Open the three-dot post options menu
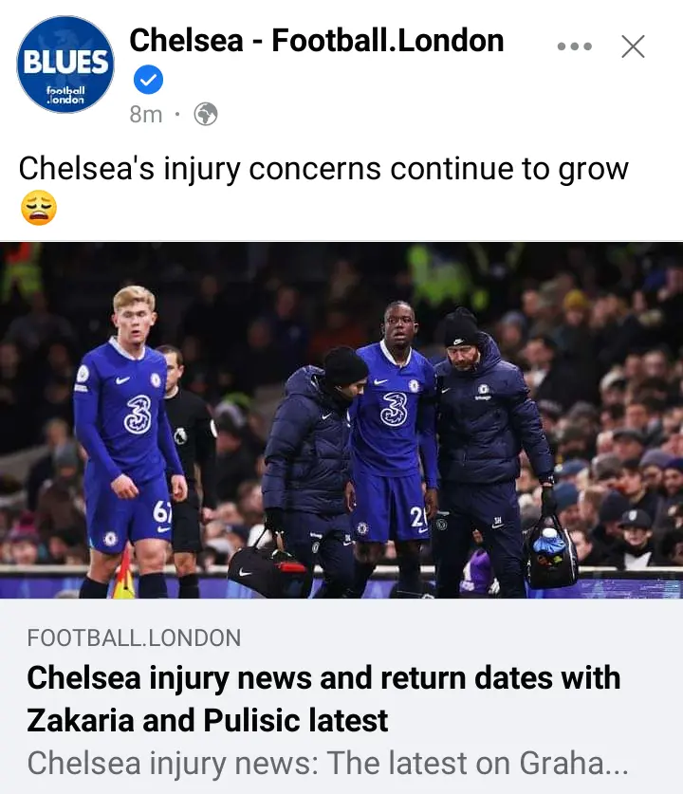The width and height of the screenshot is (683, 794). click(574, 46)
